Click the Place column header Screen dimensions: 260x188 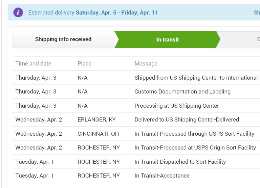[x=84, y=63]
